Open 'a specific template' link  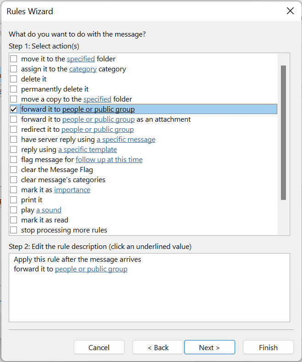click(x=88, y=150)
